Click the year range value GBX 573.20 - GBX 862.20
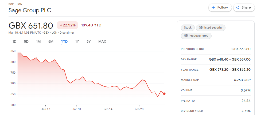This screenshot has height=115, width=257. click(230, 70)
